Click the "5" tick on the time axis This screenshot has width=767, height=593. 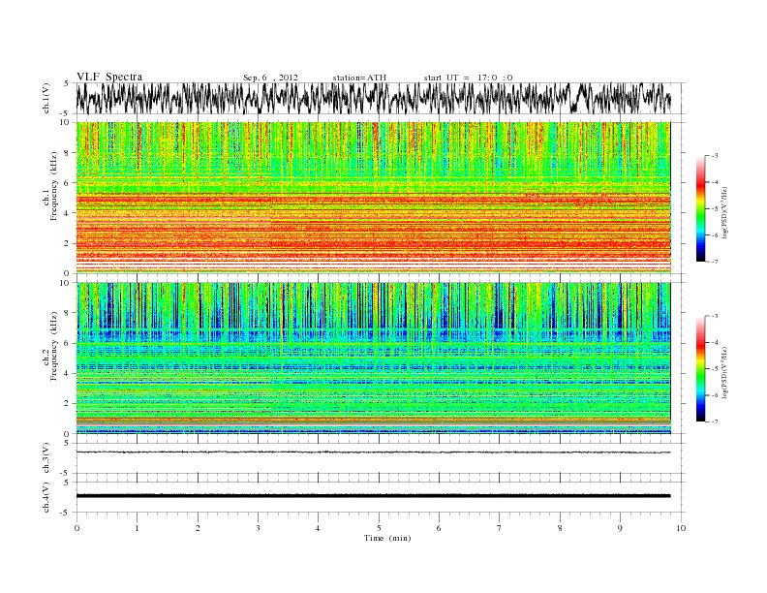[x=379, y=528]
